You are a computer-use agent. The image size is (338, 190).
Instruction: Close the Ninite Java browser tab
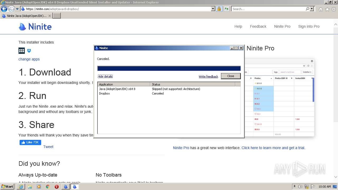[49, 16]
